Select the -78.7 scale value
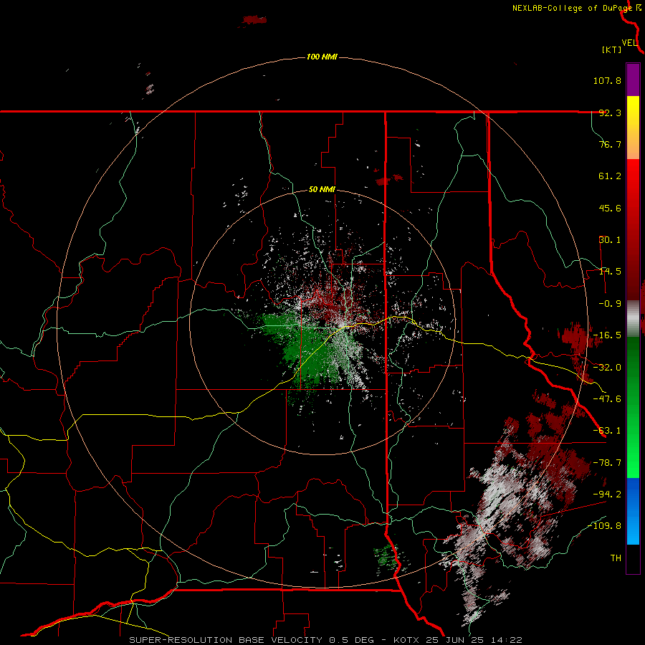This screenshot has height=645, width=645. click(607, 463)
